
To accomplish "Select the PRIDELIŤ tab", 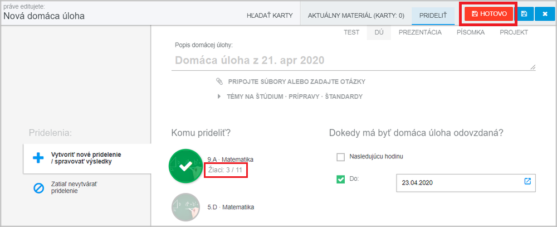I will tap(433, 15).
